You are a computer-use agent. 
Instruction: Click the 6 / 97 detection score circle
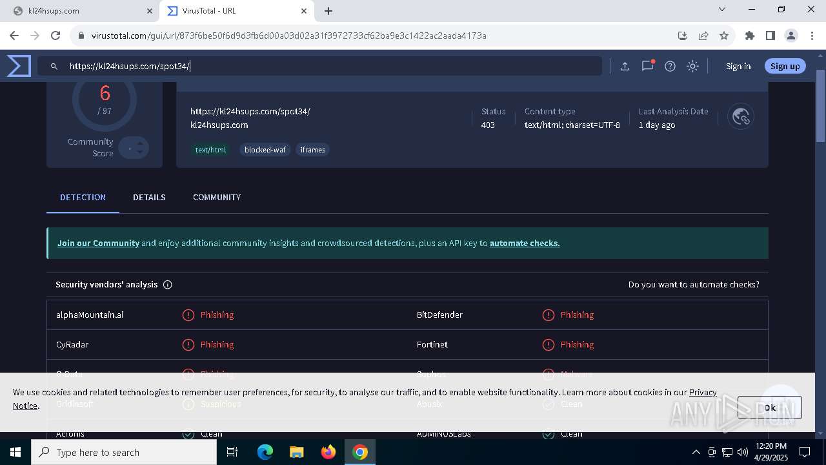105,99
